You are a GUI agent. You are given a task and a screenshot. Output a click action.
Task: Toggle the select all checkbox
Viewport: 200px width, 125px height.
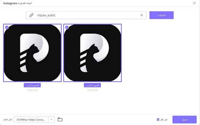pyautogui.click(x=158, y=119)
